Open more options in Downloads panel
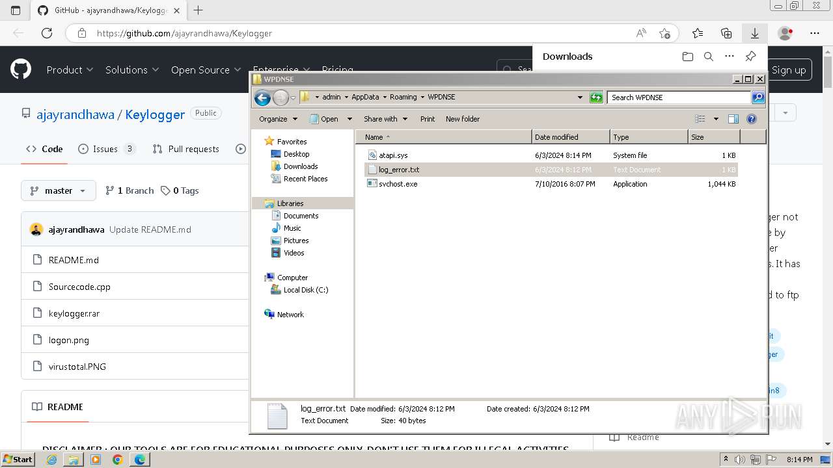 [x=730, y=57]
